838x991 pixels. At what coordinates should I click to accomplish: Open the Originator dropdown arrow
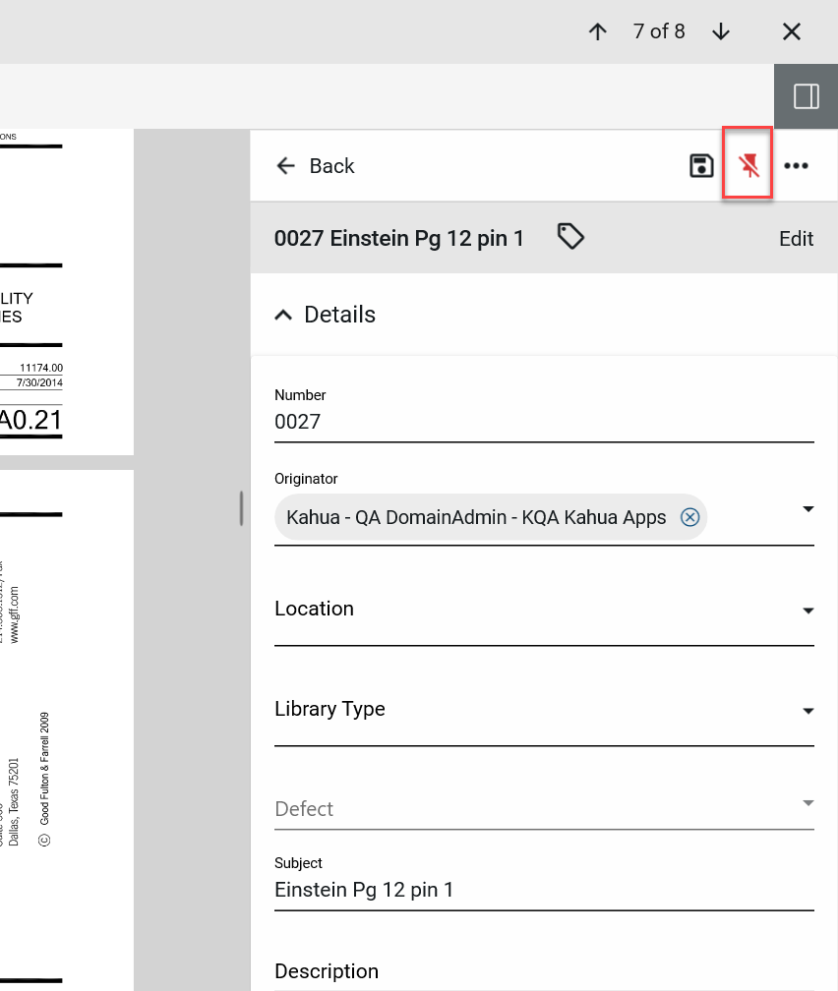[x=808, y=509]
